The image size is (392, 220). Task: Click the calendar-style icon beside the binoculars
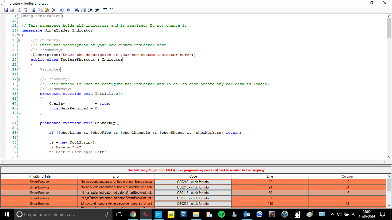click(84, 10)
